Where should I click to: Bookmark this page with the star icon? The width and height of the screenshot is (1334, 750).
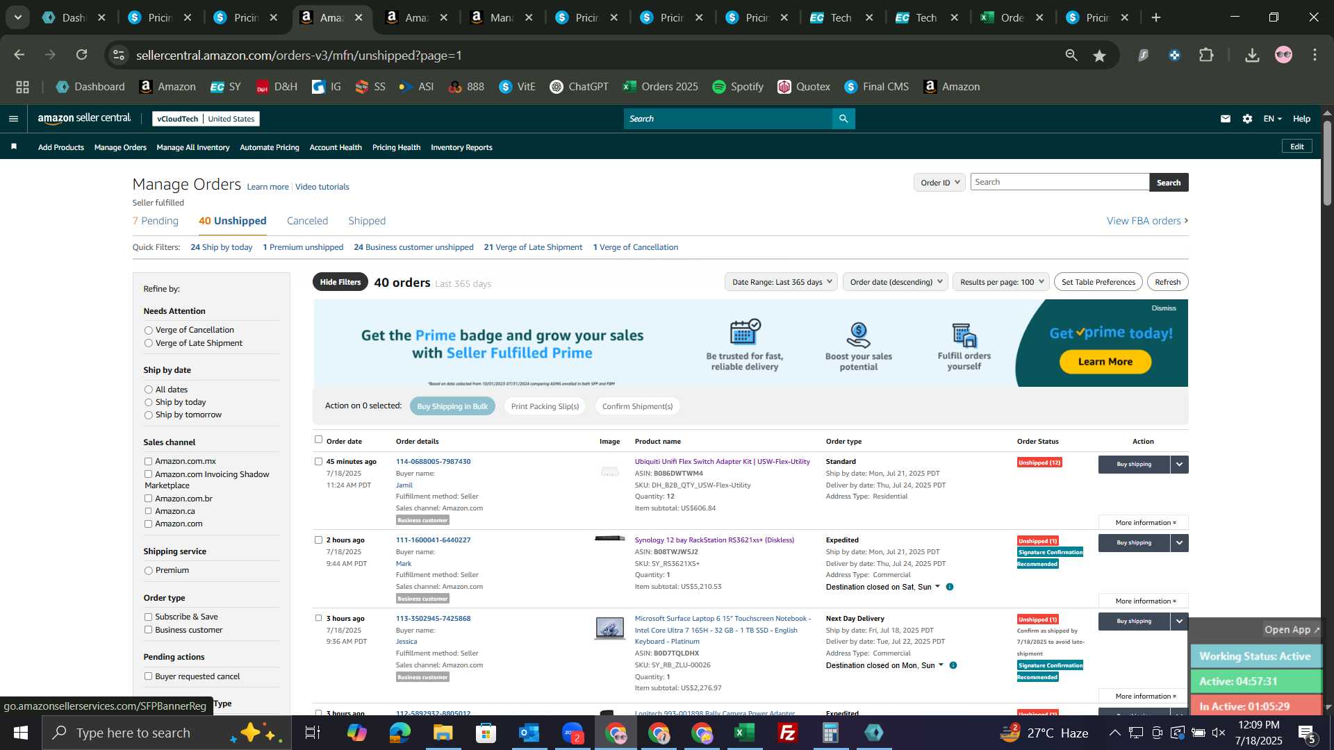(1099, 56)
